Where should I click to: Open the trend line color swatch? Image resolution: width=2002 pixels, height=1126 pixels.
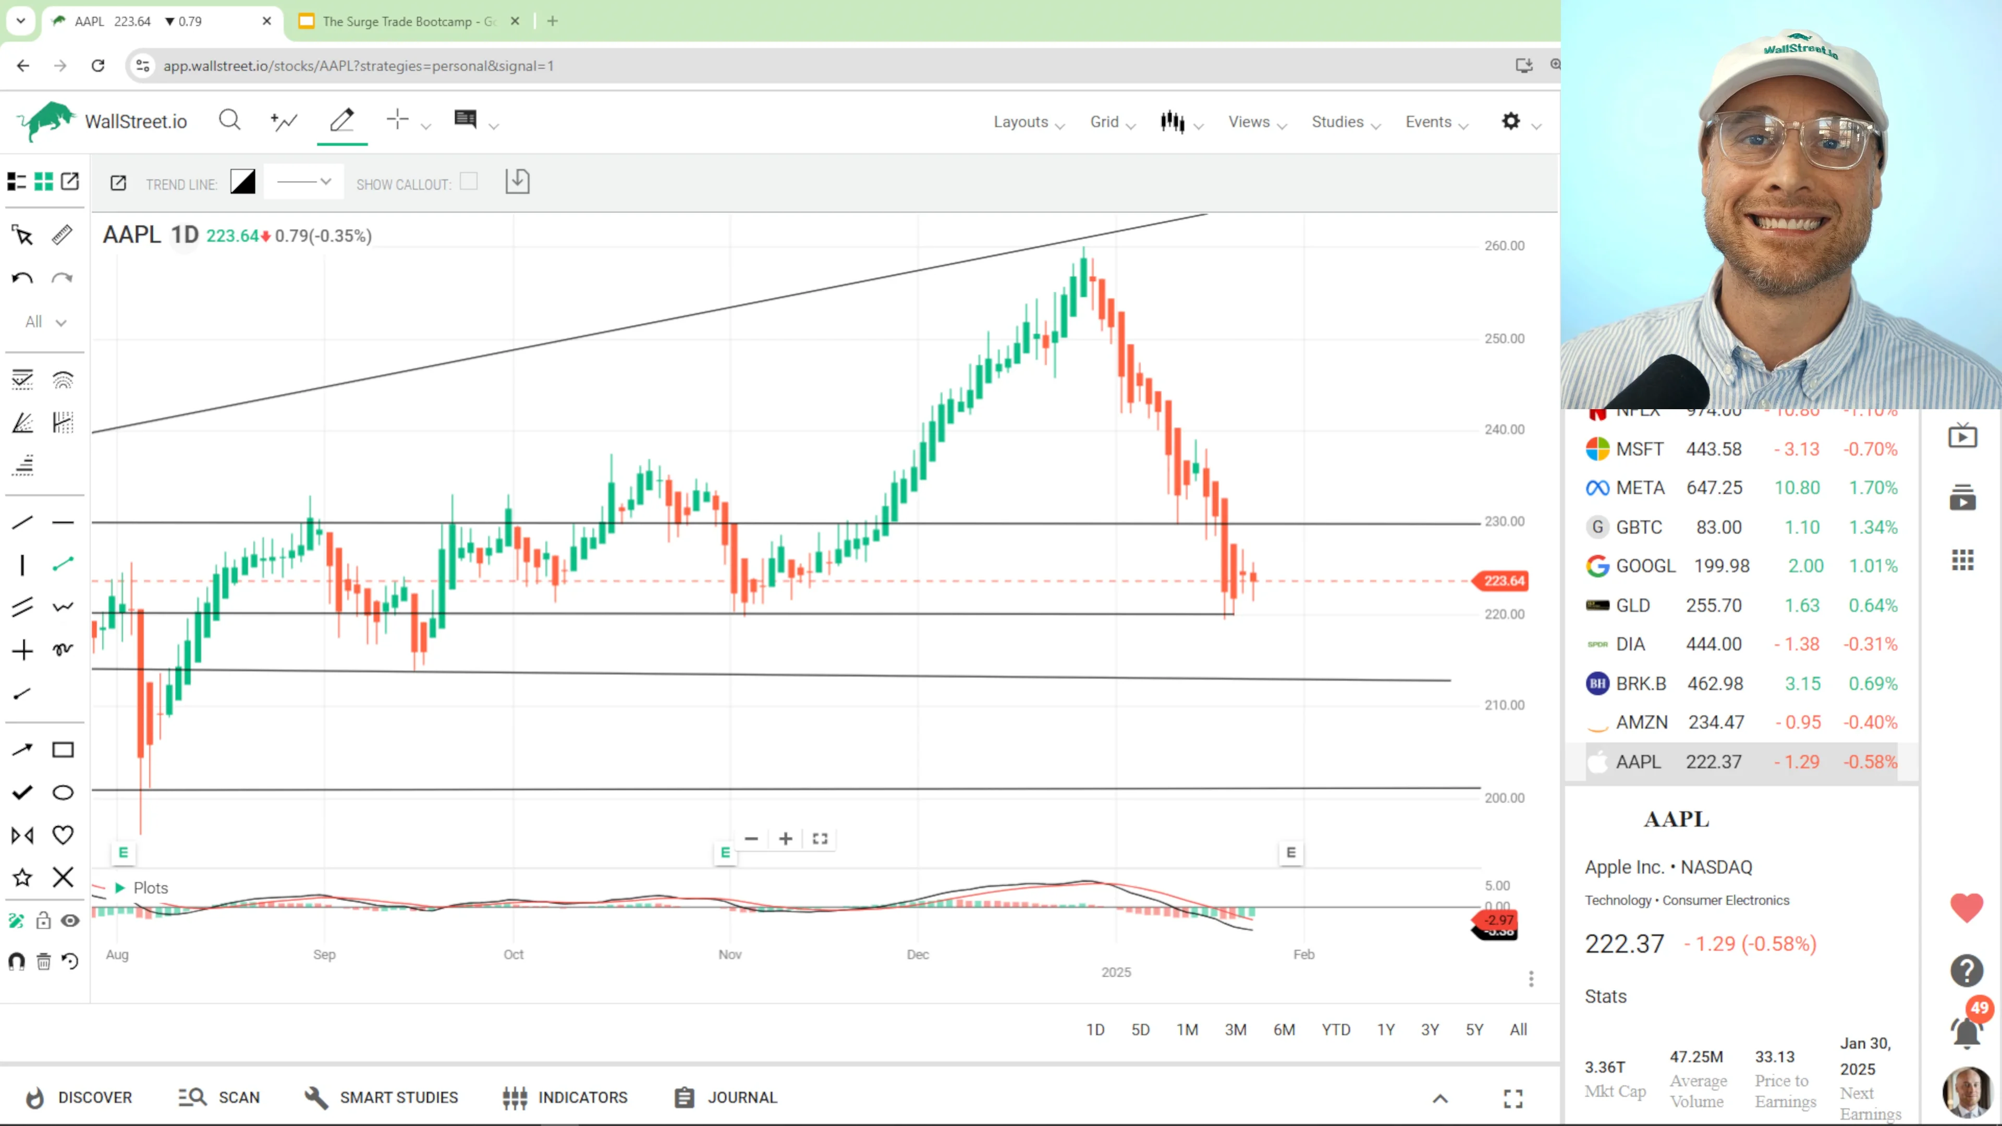point(242,181)
